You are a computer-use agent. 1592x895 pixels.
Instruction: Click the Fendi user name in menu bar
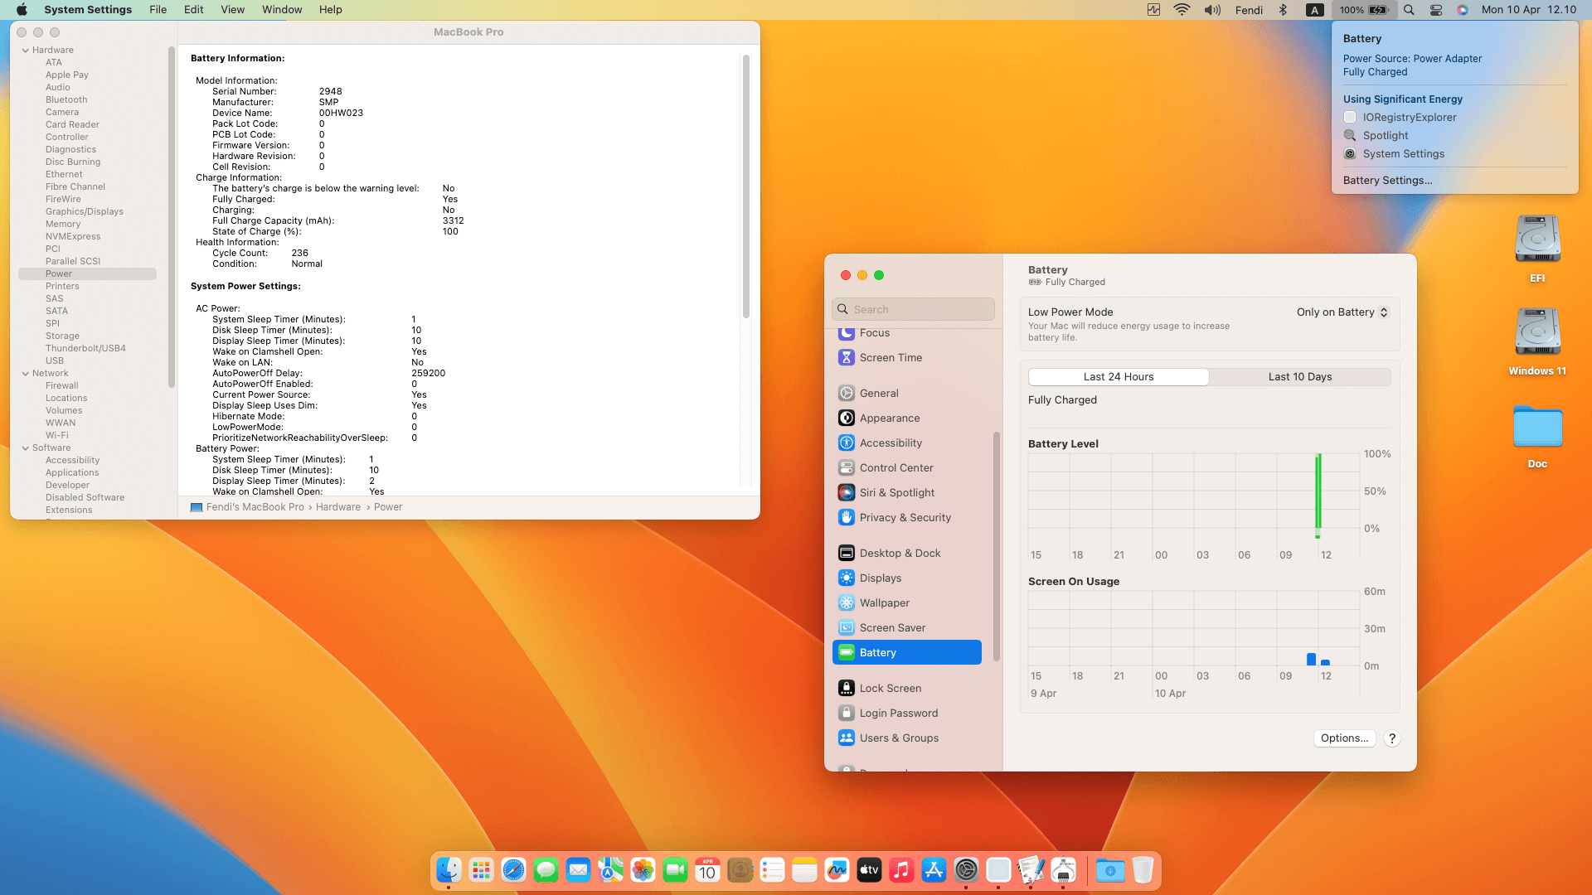[1249, 10]
